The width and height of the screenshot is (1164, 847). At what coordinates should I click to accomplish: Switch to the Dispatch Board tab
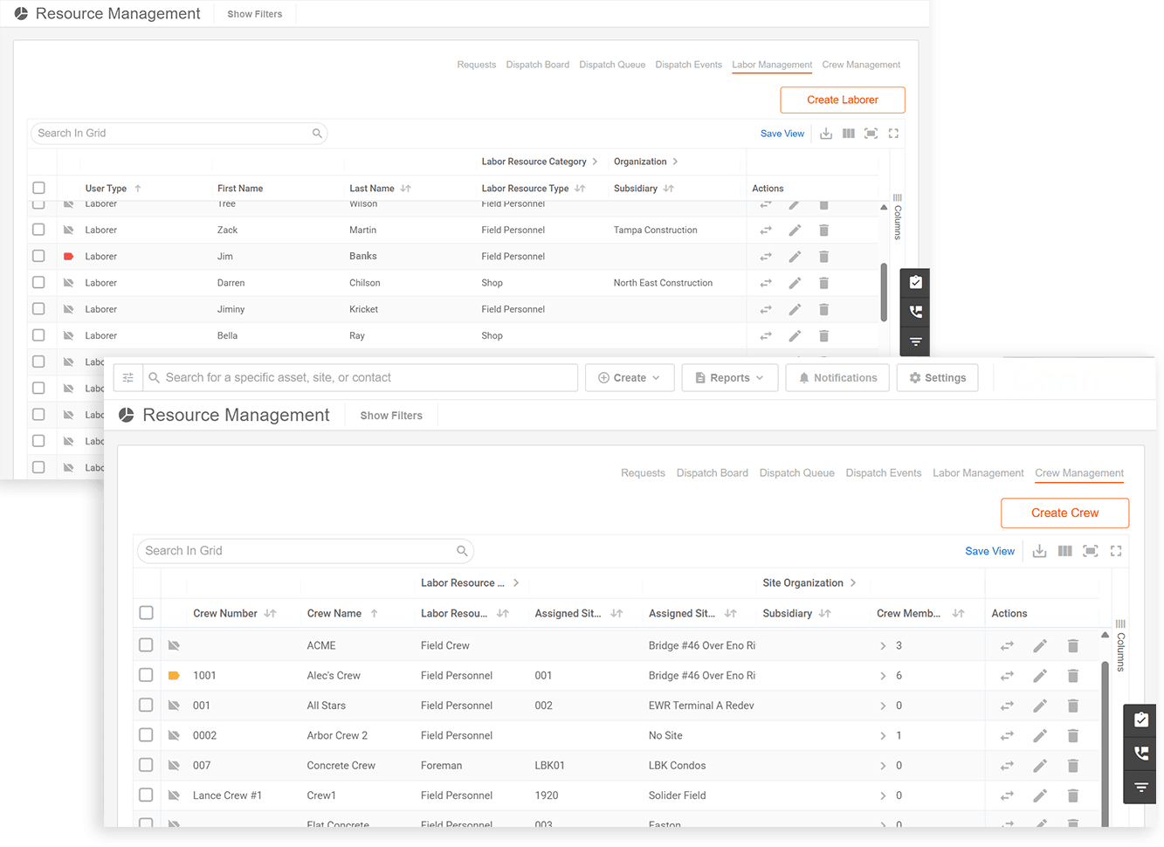(712, 472)
